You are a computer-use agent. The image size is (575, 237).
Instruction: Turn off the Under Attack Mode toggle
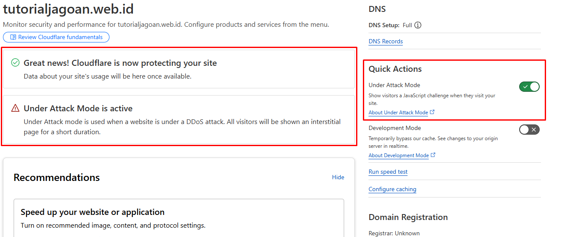[529, 87]
